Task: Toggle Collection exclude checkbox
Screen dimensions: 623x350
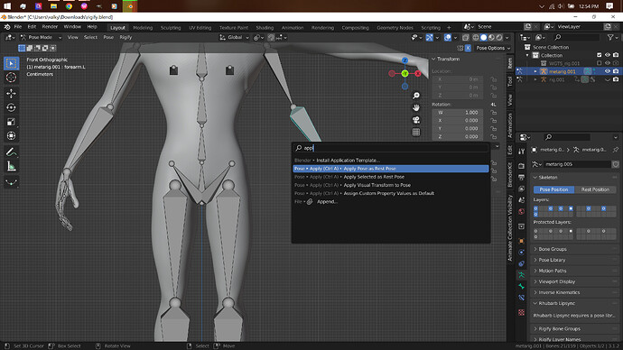Action: tap(600, 55)
